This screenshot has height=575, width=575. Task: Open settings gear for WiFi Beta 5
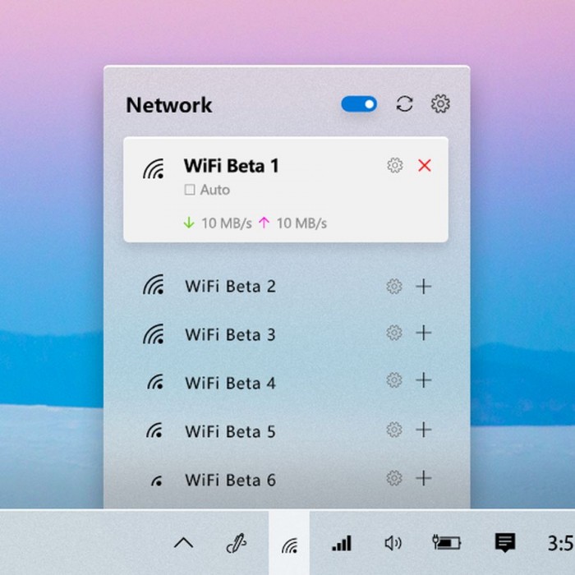(394, 430)
